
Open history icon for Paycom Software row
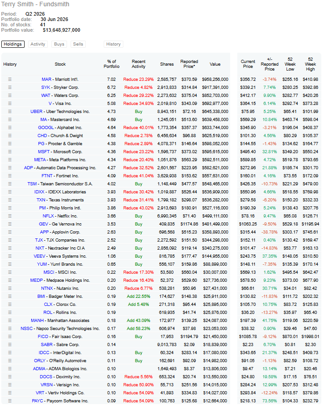pyautogui.click(x=10, y=401)
